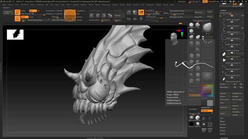Click the folder arrow icon beside New Folder
Screen dimensions: 248x139
[235, 87]
